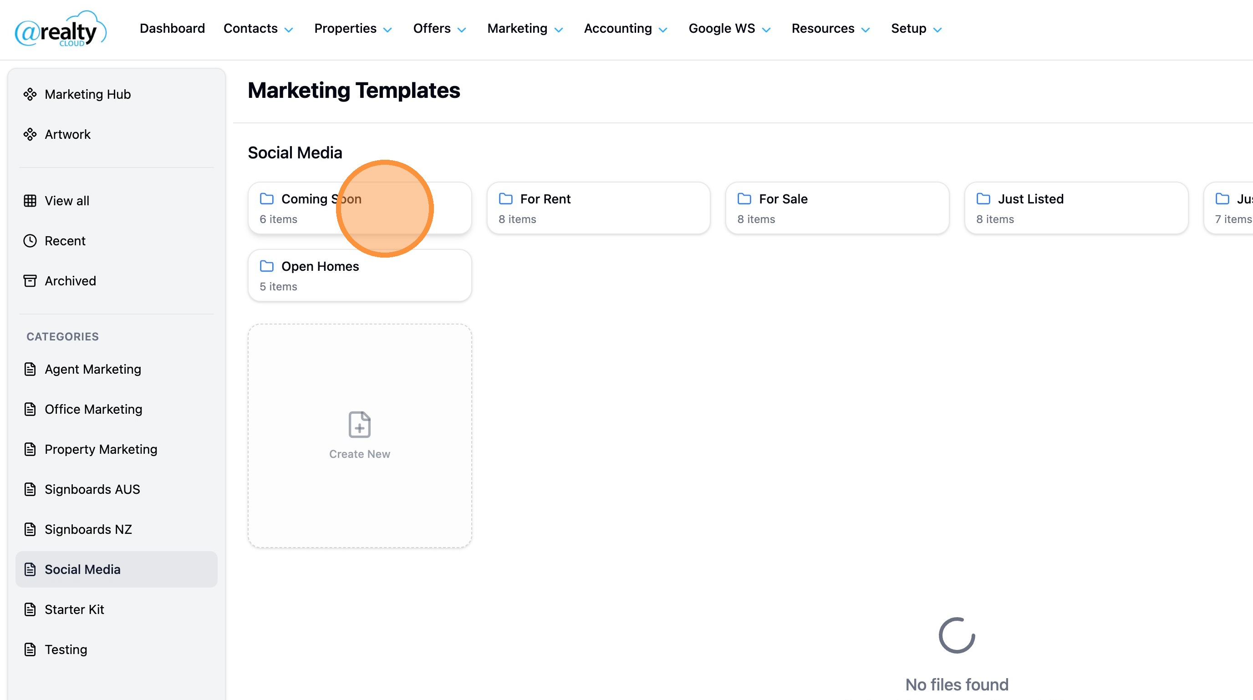Select View all in sidebar
Viewport: 1253px width, 700px height.
(116, 201)
